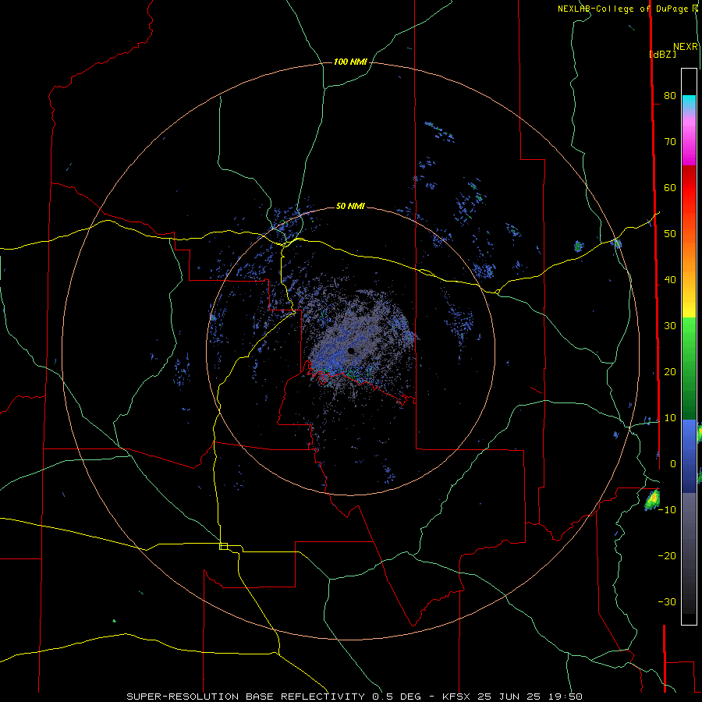Click the 60 dBZ scale value
This screenshot has width=702, height=702.
pos(670,187)
